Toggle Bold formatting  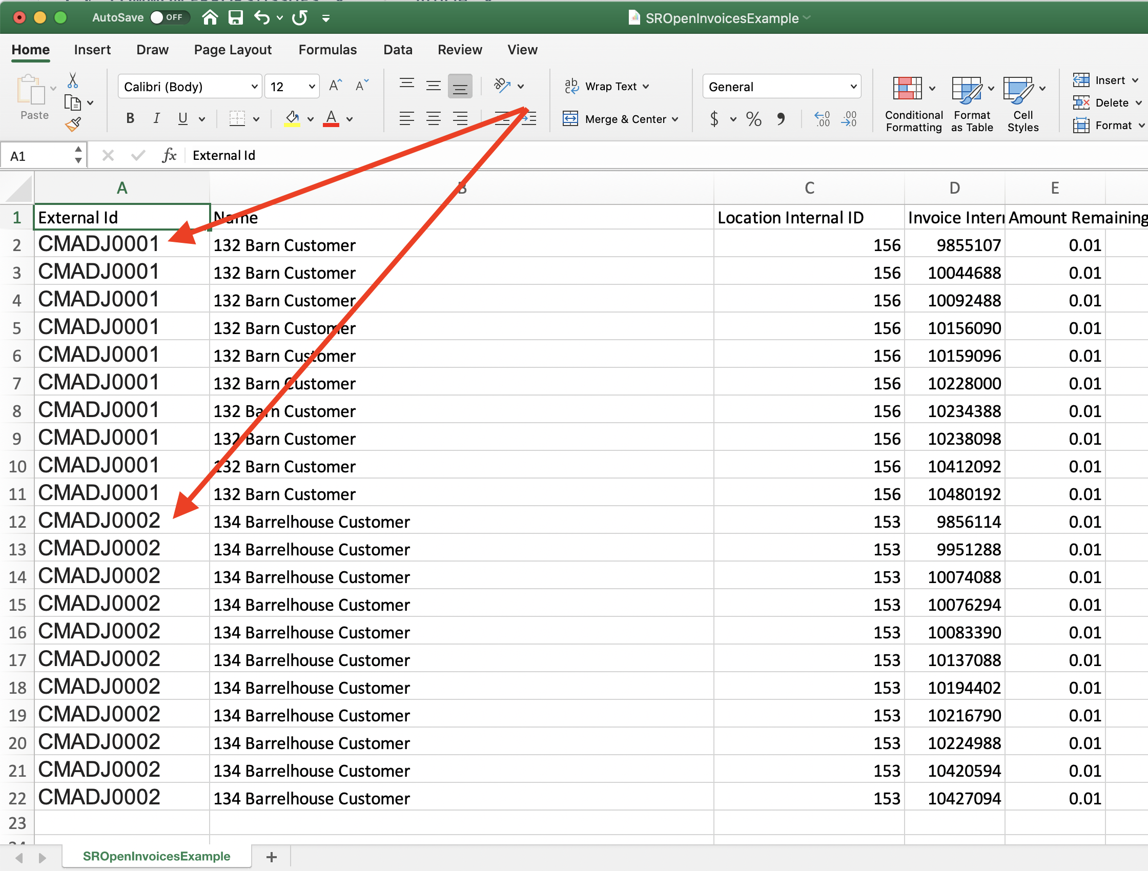pyautogui.click(x=130, y=119)
